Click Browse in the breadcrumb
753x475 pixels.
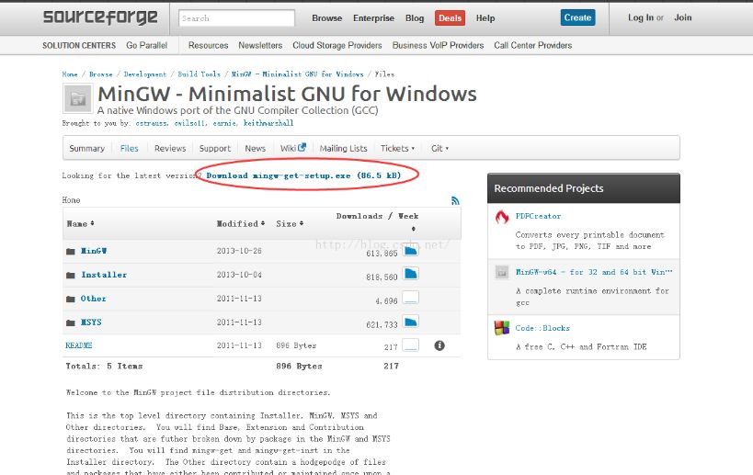(101, 74)
